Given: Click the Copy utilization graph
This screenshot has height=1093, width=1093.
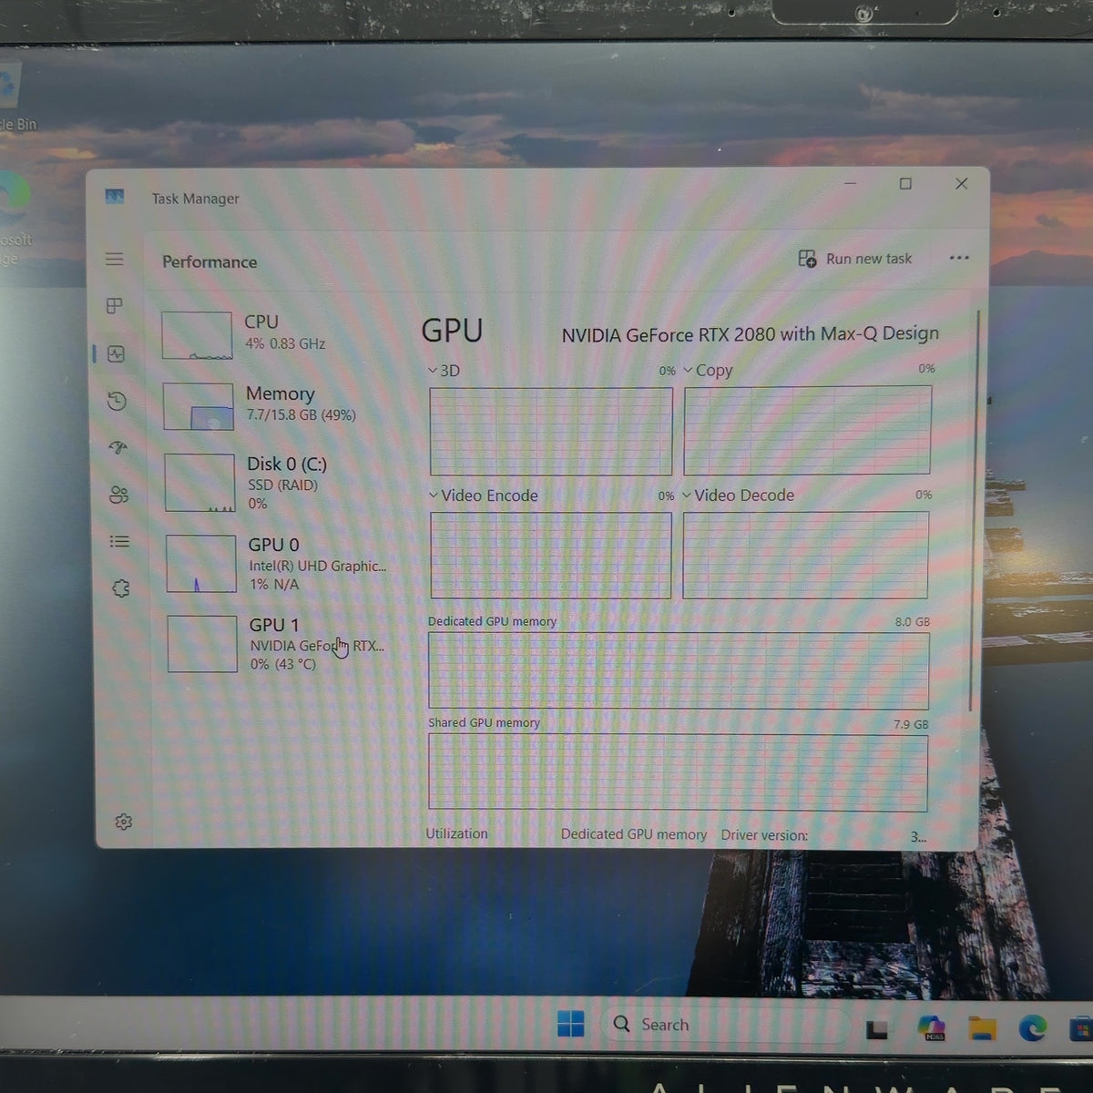Looking at the screenshot, I should pos(808,430).
